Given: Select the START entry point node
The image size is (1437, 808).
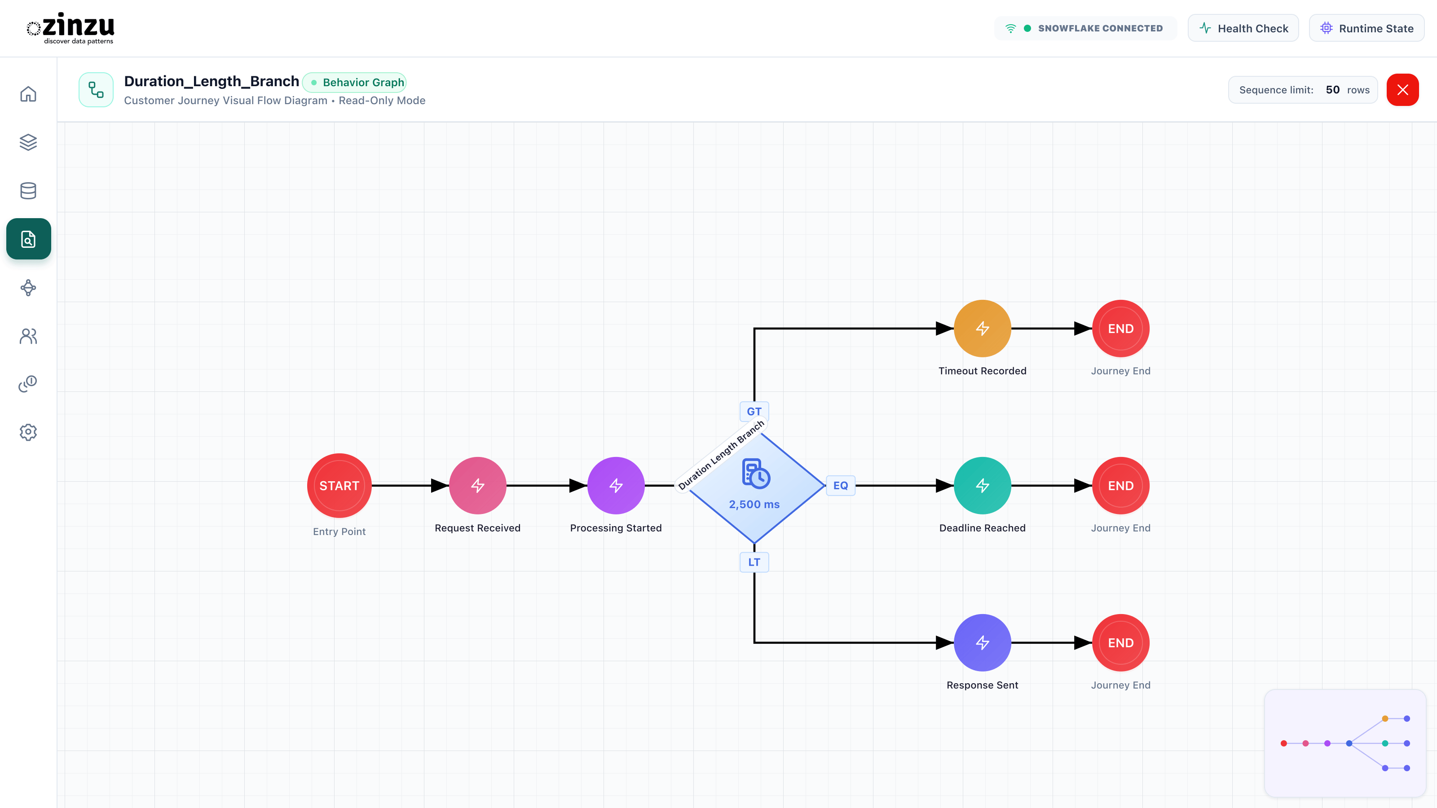Looking at the screenshot, I should pos(339,486).
